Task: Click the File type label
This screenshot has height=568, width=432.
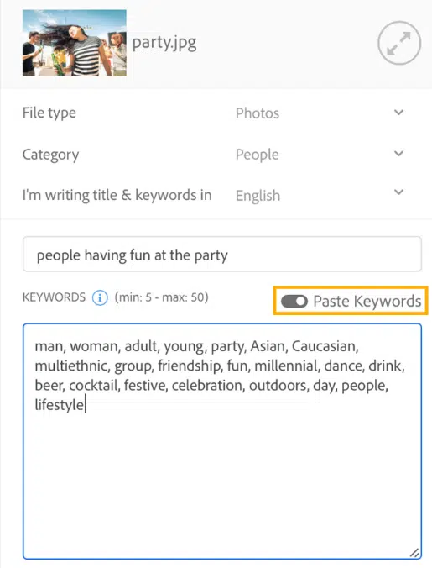Action: (49, 113)
